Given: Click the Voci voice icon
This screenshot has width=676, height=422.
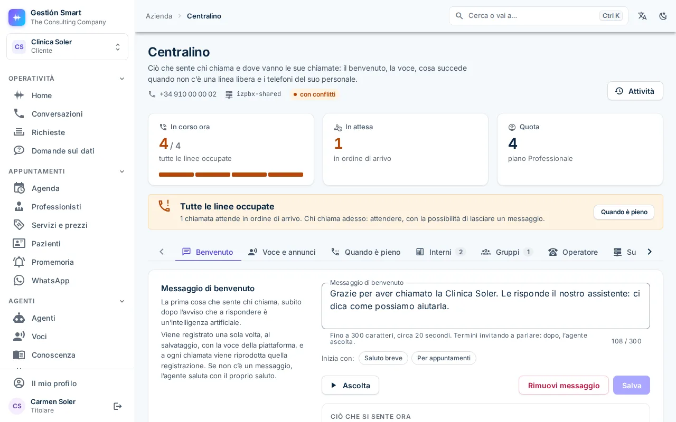Looking at the screenshot, I should click(x=19, y=337).
